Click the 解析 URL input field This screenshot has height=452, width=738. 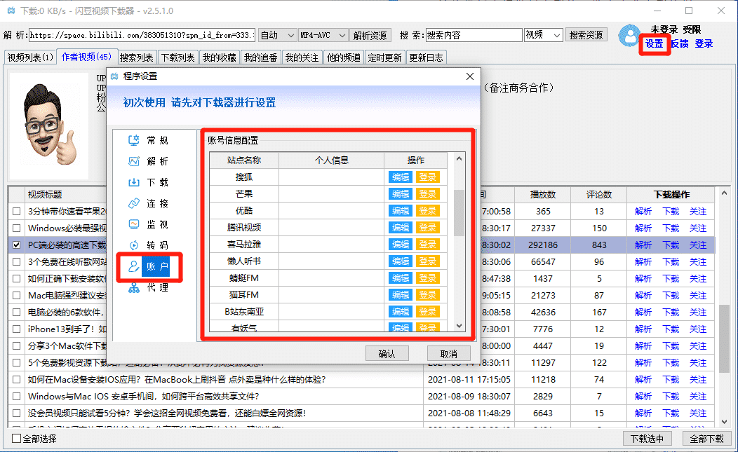(142, 35)
